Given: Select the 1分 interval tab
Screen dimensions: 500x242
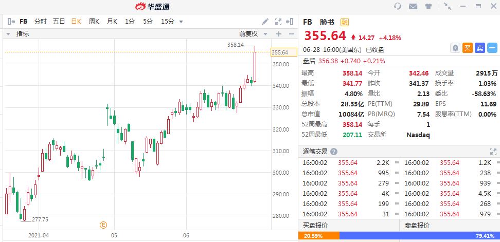Looking at the screenshot, I should coord(130,22).
